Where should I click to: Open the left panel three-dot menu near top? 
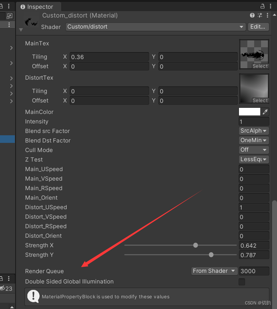pyautogui.click(x=9, y=6)
